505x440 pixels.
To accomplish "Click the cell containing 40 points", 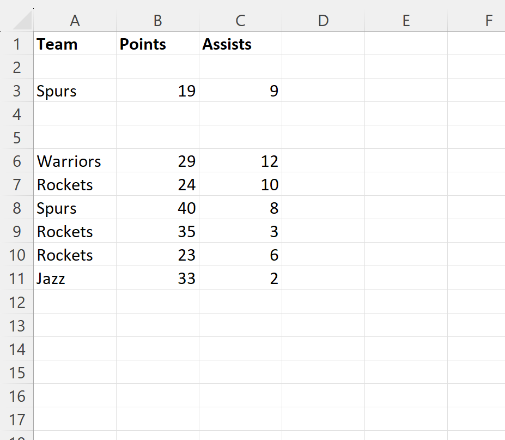I will (x=157, y=208).
